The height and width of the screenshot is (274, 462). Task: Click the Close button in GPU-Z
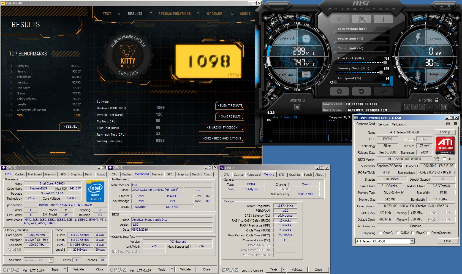click(x=448, y=241)
